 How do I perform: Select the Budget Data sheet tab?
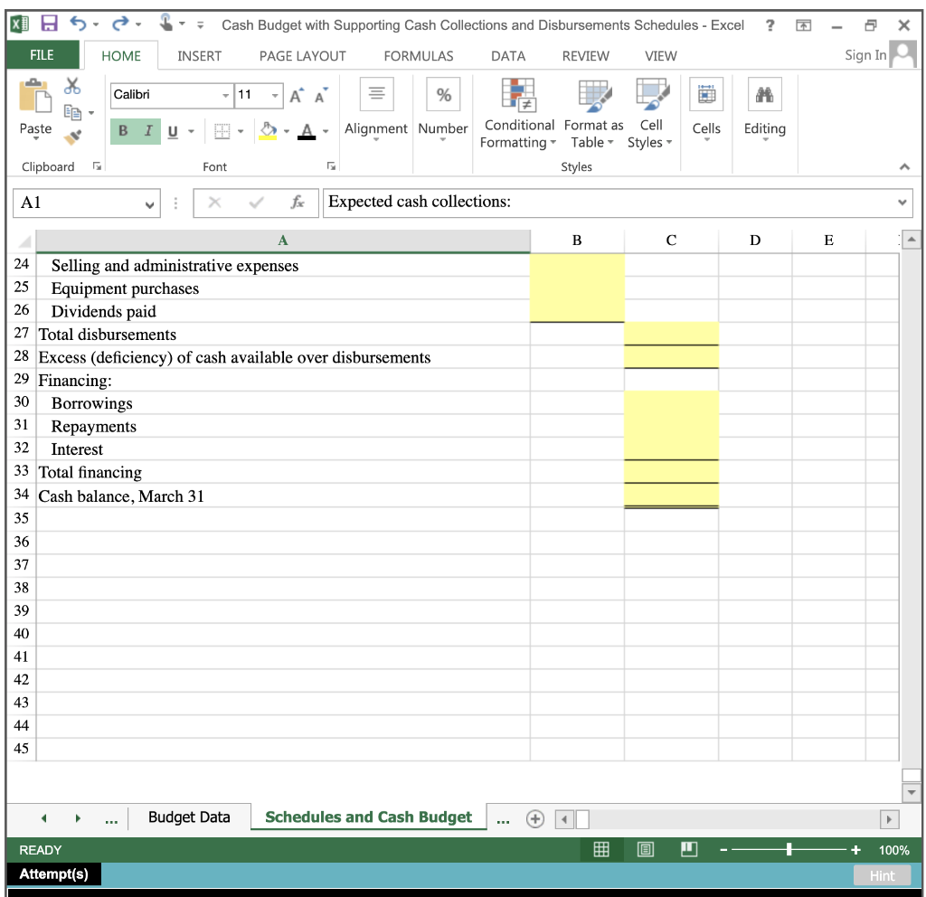(x=190, y=816)
